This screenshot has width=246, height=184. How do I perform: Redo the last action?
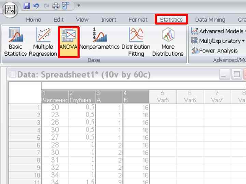[46, 6]
